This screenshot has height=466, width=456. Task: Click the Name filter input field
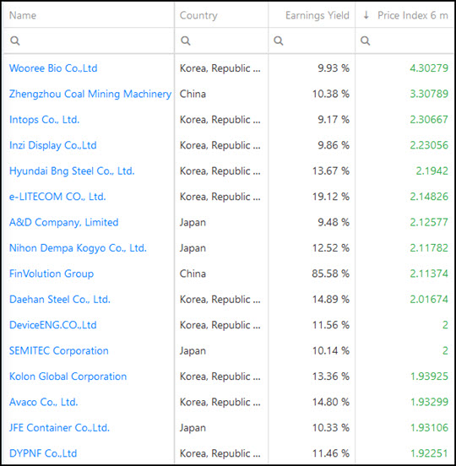(89, 41)
